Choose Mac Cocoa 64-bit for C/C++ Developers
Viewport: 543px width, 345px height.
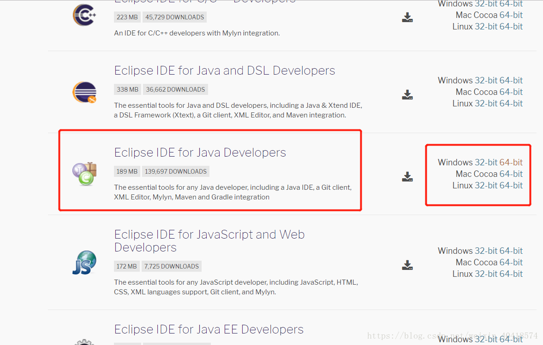(511, 15)
